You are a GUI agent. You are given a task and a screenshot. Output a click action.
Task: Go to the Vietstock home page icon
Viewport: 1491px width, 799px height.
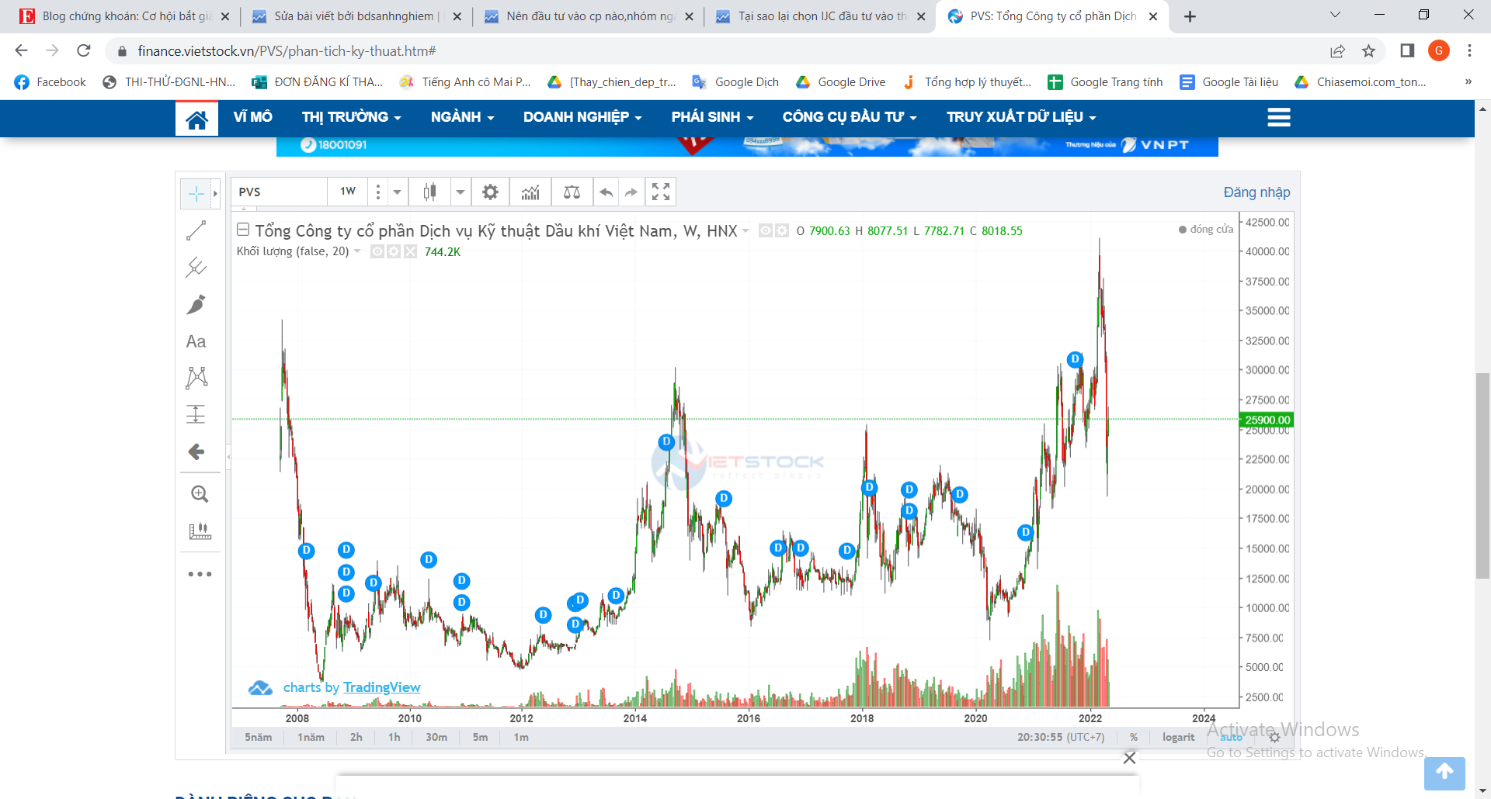196,119
